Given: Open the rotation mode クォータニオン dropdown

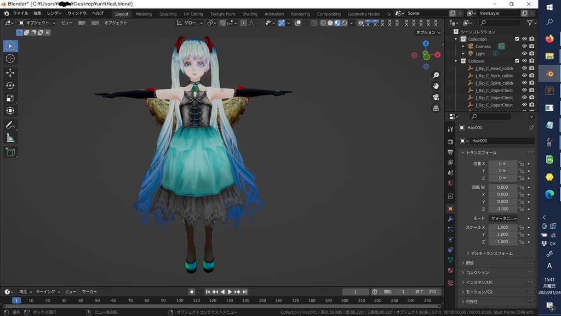Looking at the screenshot, I should pyautogui.click(x=503, y=218).
